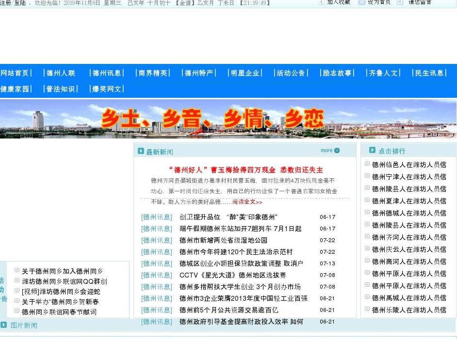The width and height of the screenshot is (457, 339).
Task: Open article 德州多措帮扶大学生创业
Action: coord(240,287)
